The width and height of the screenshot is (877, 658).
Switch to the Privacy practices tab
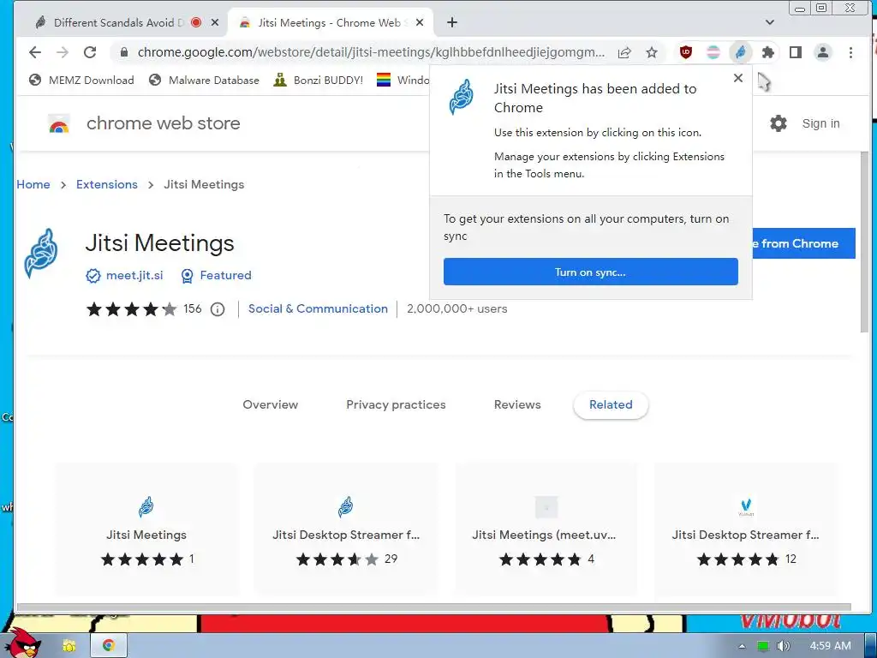(x=396, y=404)
